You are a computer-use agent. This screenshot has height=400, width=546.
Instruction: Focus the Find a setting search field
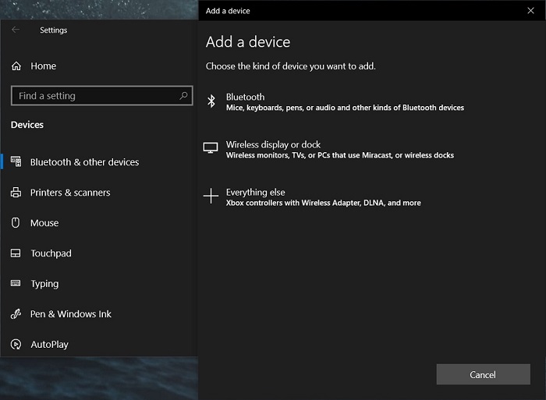click(x=94, y=96)
